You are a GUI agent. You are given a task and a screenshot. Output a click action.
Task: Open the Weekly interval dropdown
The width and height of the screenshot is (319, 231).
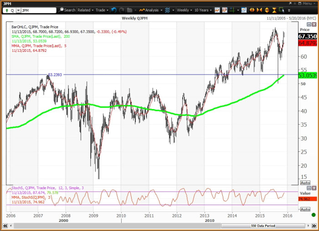tap(184, 10)
